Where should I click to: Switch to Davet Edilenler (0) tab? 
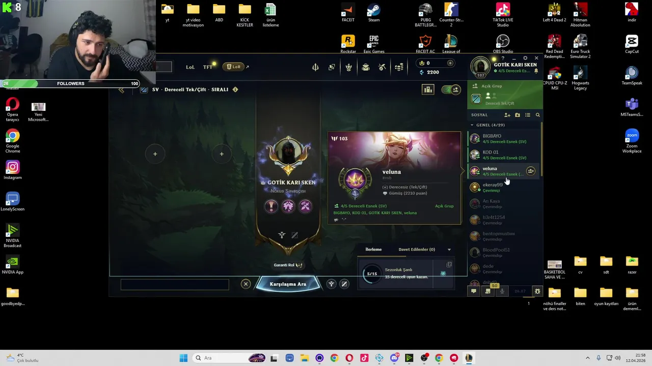(417, 250)
